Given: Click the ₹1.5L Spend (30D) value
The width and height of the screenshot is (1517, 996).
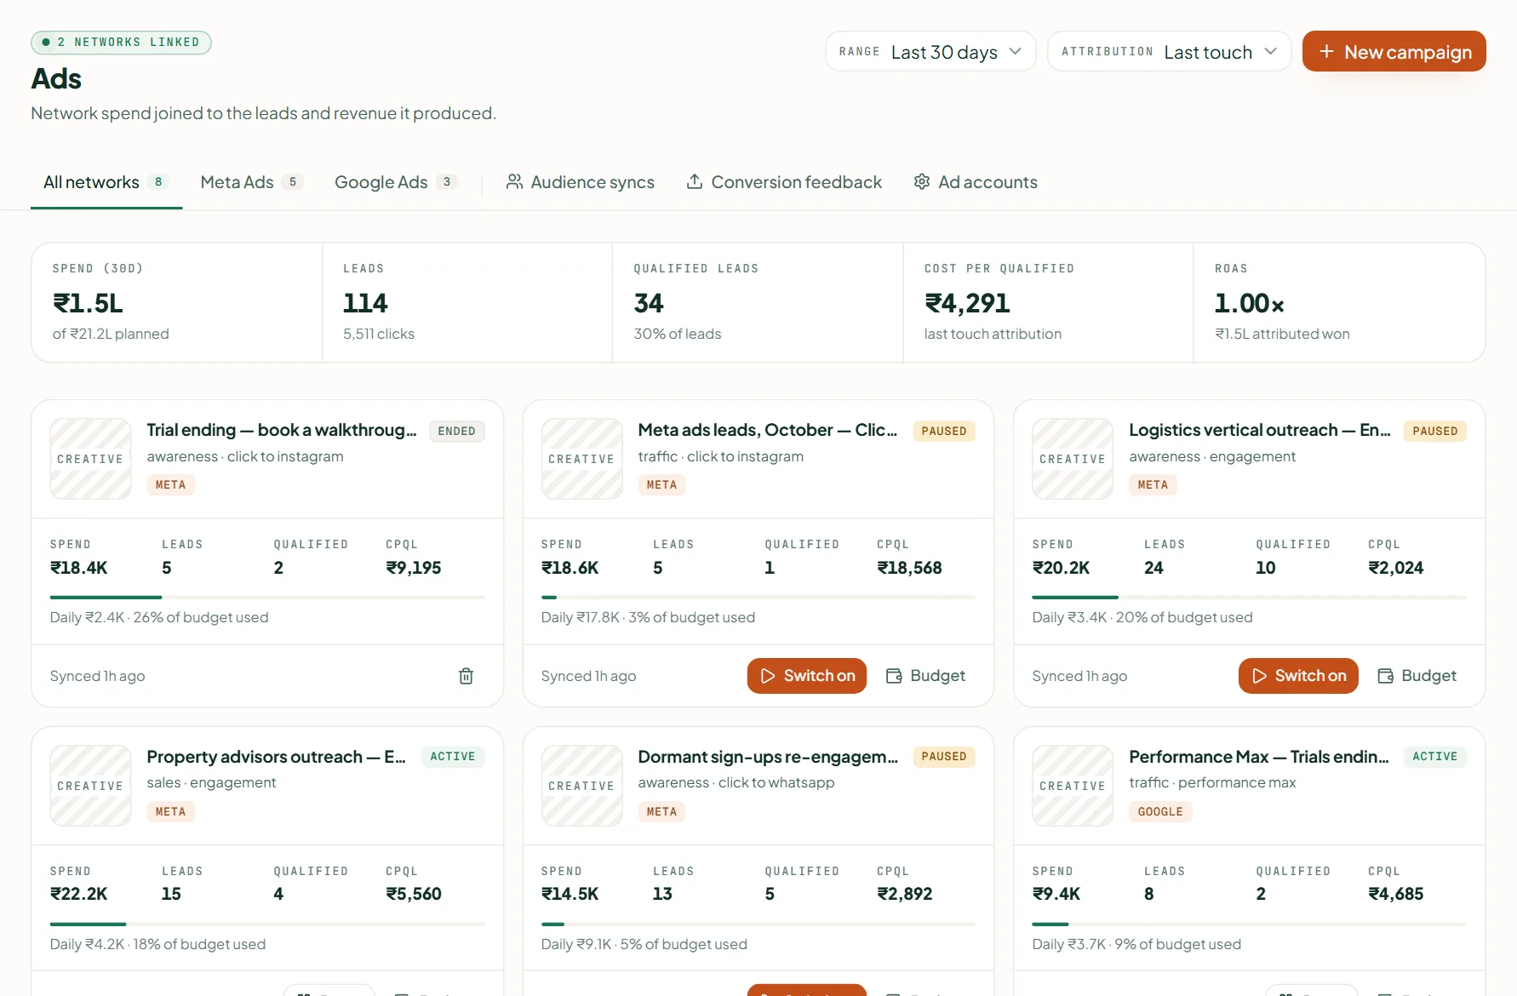Looking at the screenshot, I should point(89,303).
